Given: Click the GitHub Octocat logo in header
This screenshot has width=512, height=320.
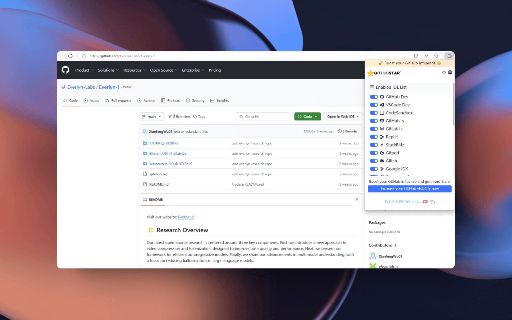Looking at the screenshot, I should (x=65, y=70).
